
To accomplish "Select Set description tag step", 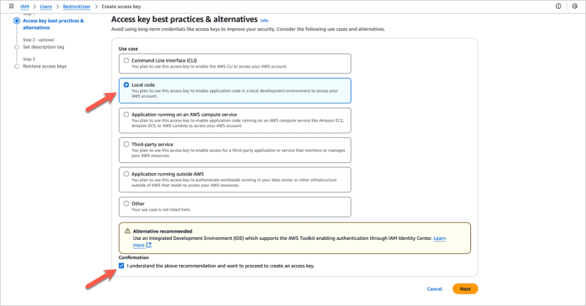I will (x=43, y=47).
